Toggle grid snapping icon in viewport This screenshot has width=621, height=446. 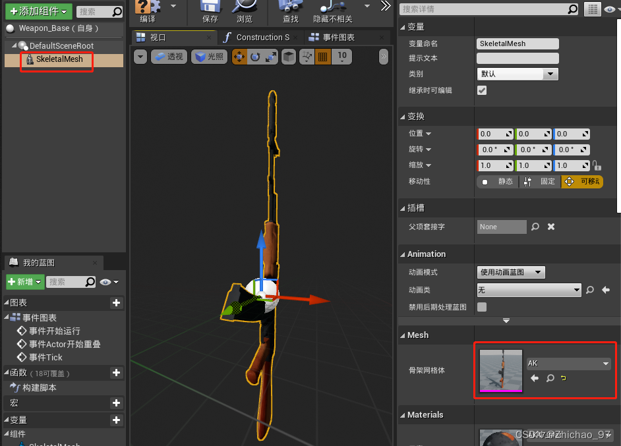323,57
